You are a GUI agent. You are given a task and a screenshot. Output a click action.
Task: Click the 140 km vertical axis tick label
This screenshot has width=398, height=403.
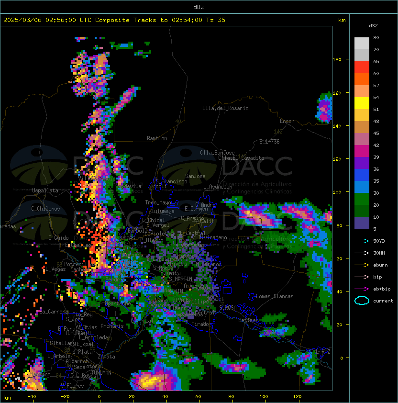pos(337,126)
